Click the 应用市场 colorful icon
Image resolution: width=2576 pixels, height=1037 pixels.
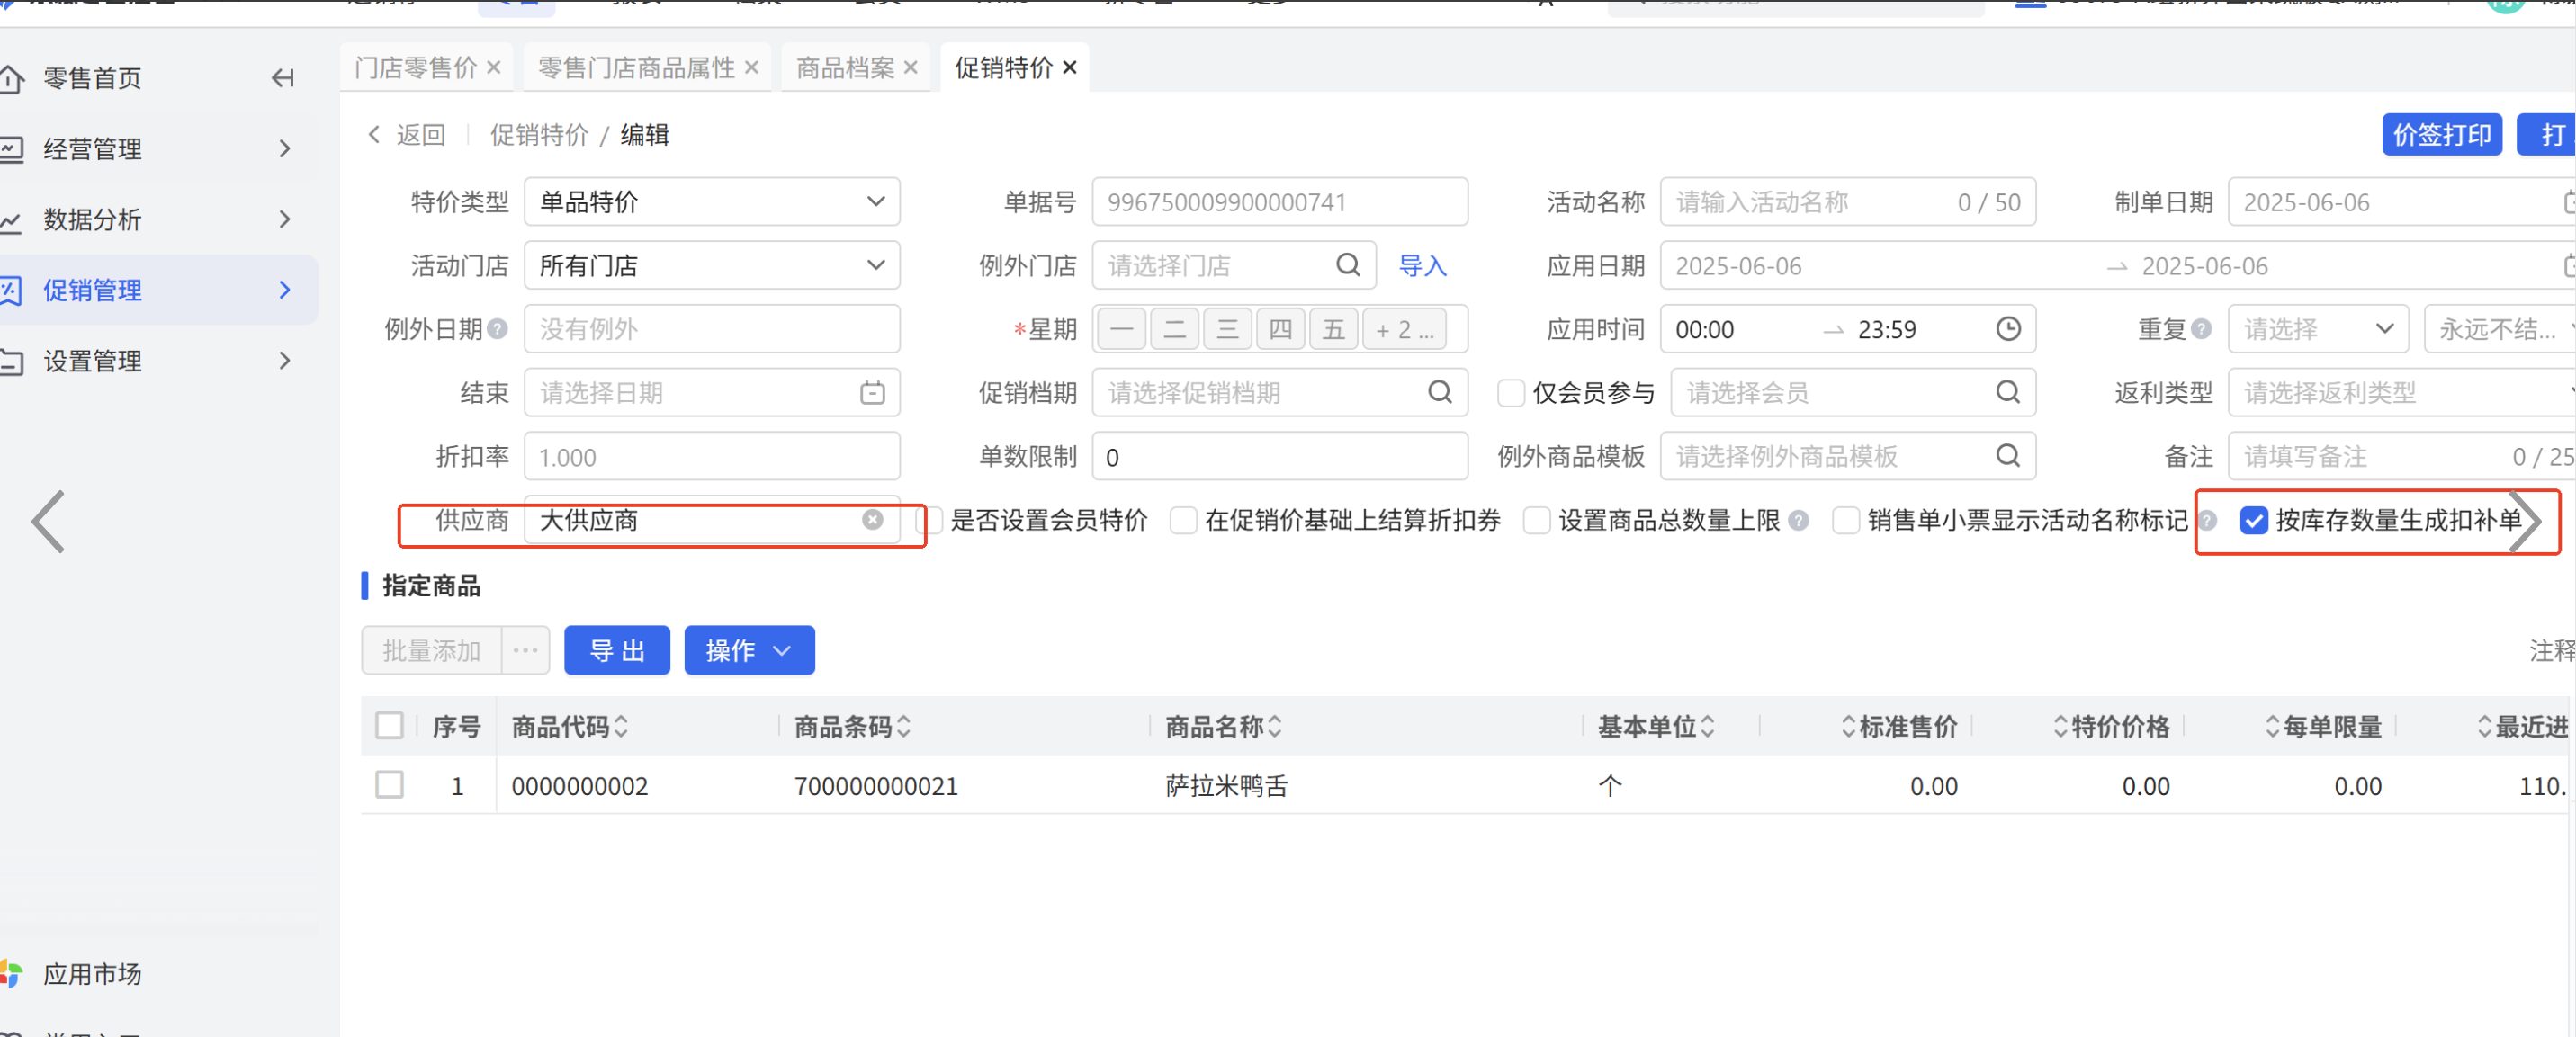pyautogui.click(x=12, y=973)
